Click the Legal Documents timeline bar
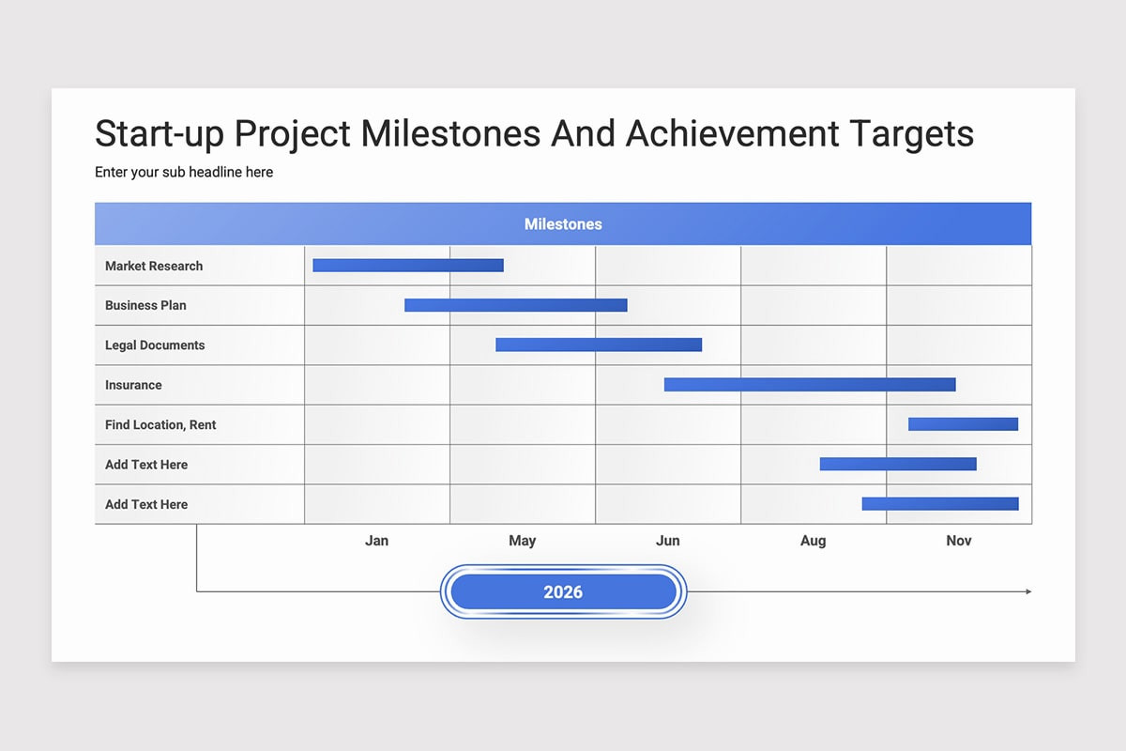The image size is (1126, 751). (599, 345)
